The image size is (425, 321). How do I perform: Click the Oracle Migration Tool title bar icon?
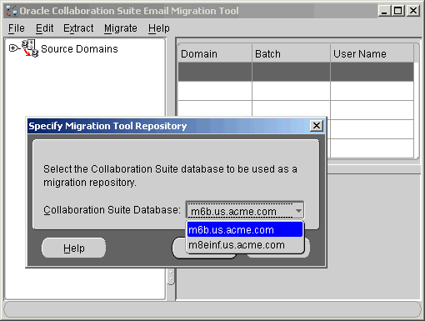(12, 11)
